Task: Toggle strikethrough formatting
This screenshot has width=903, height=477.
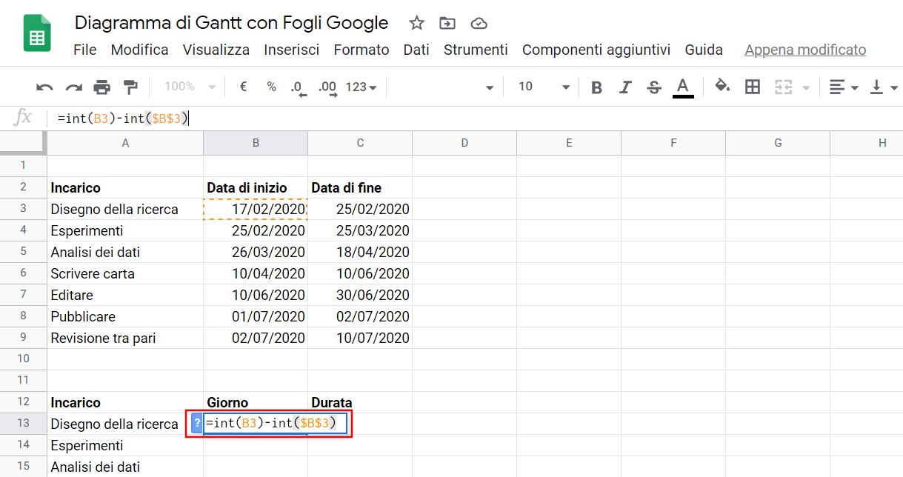Action: pos(654,87)
